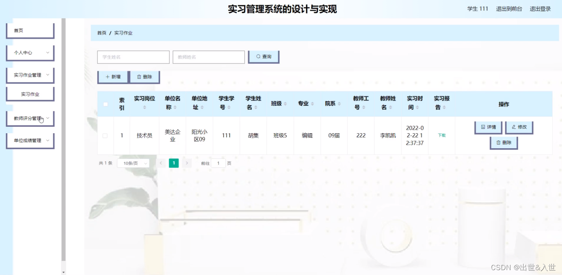
Task: Click the sidebar vertical scrollbar
Action: (63, 139)
